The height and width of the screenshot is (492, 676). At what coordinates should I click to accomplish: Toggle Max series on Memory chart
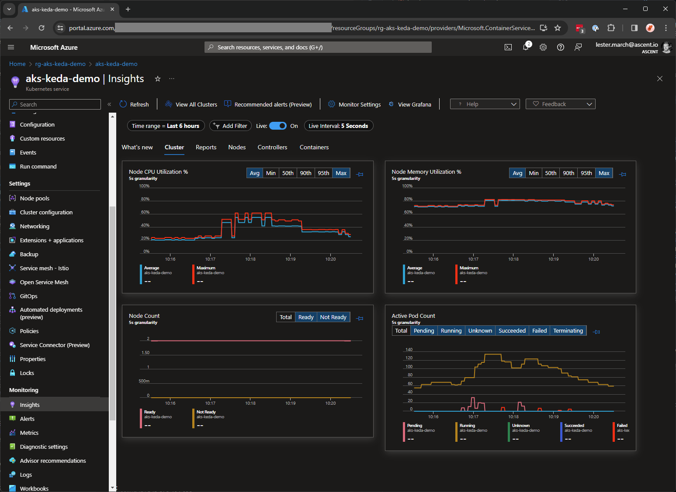[604, 173]
